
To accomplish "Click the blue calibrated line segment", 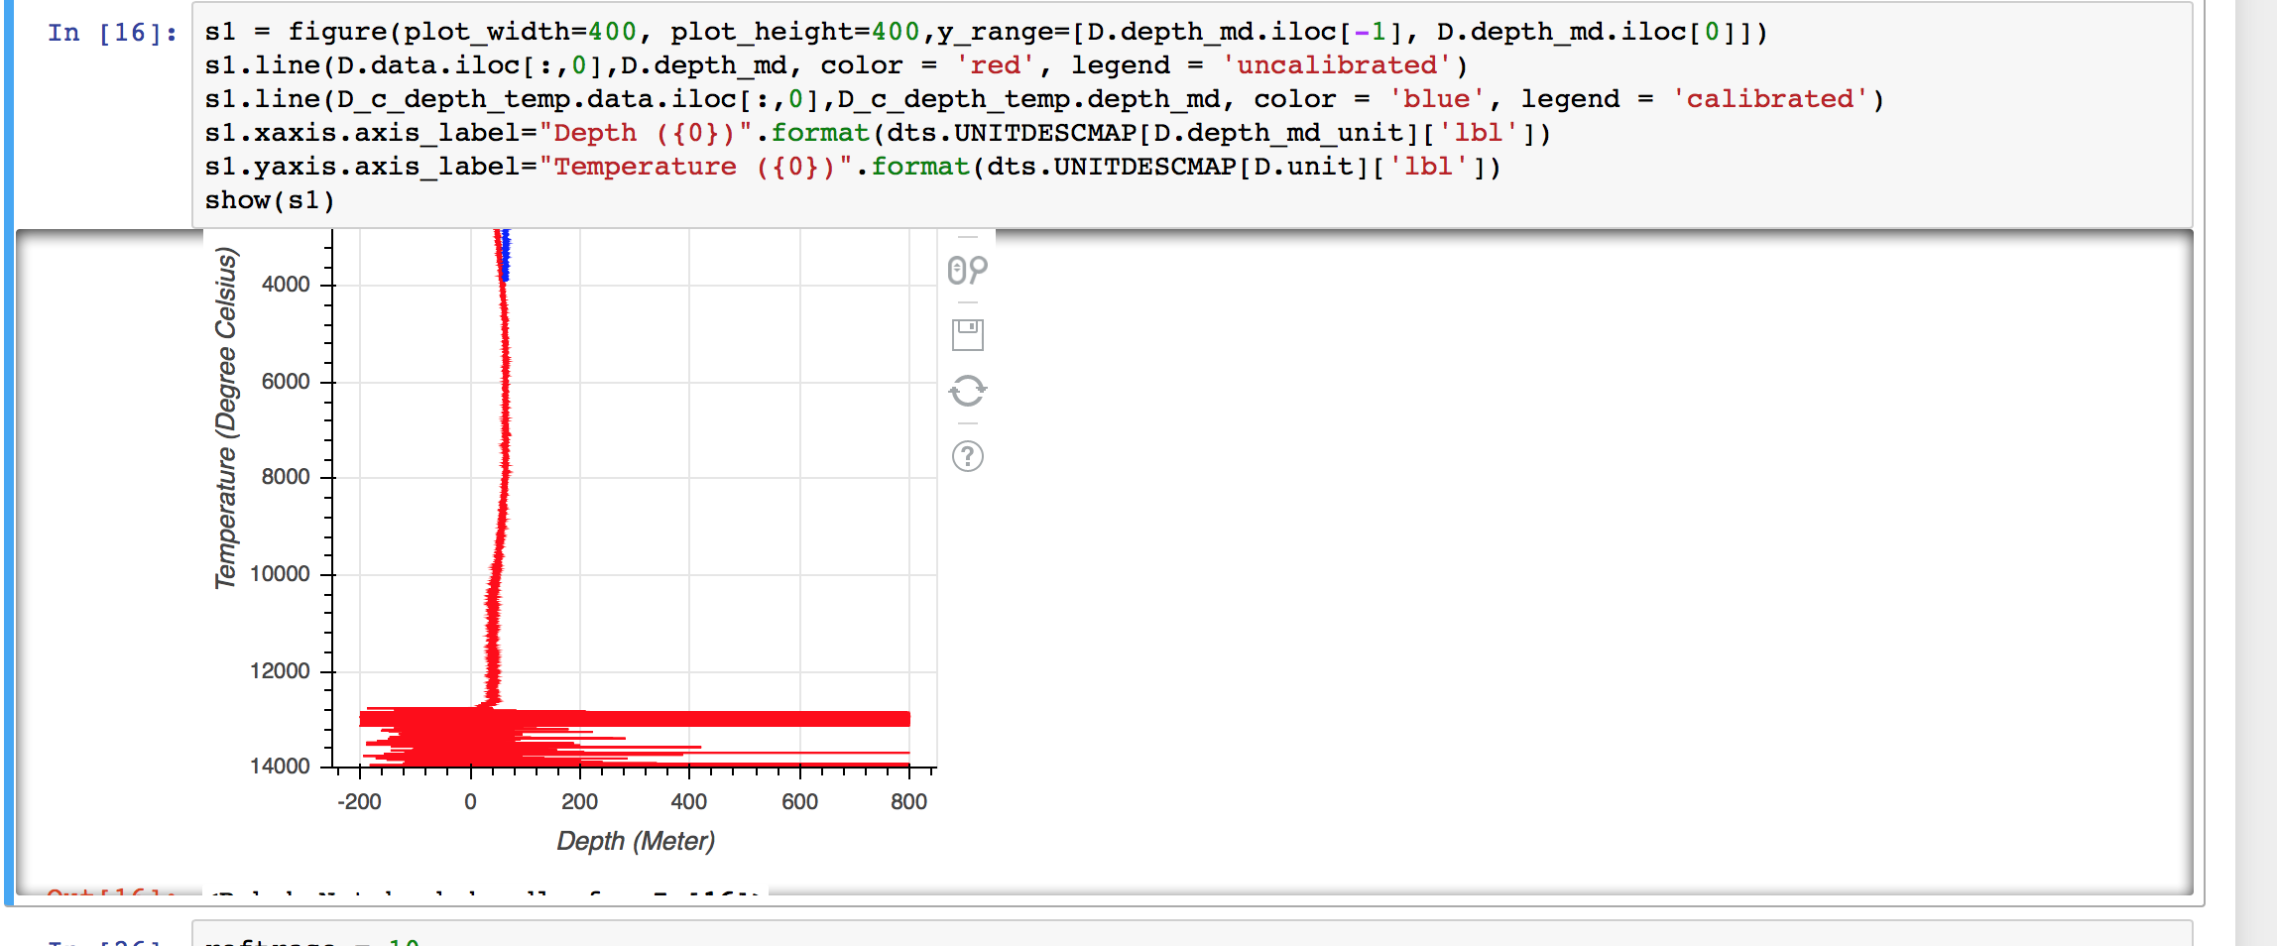I will pos(506,256).
